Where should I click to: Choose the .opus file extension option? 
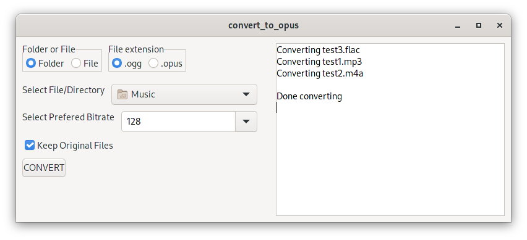tap(153, 63)
